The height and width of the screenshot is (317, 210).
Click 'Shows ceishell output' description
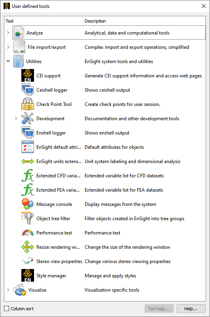pyautogui.click(x=107, y=90)
